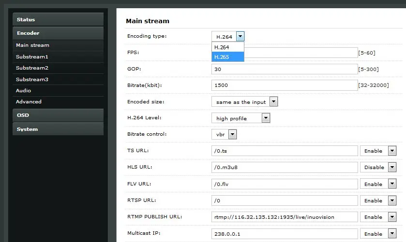406x242 pixels.
Task: Click the 'Main stream' page heading
Action: 148,21
